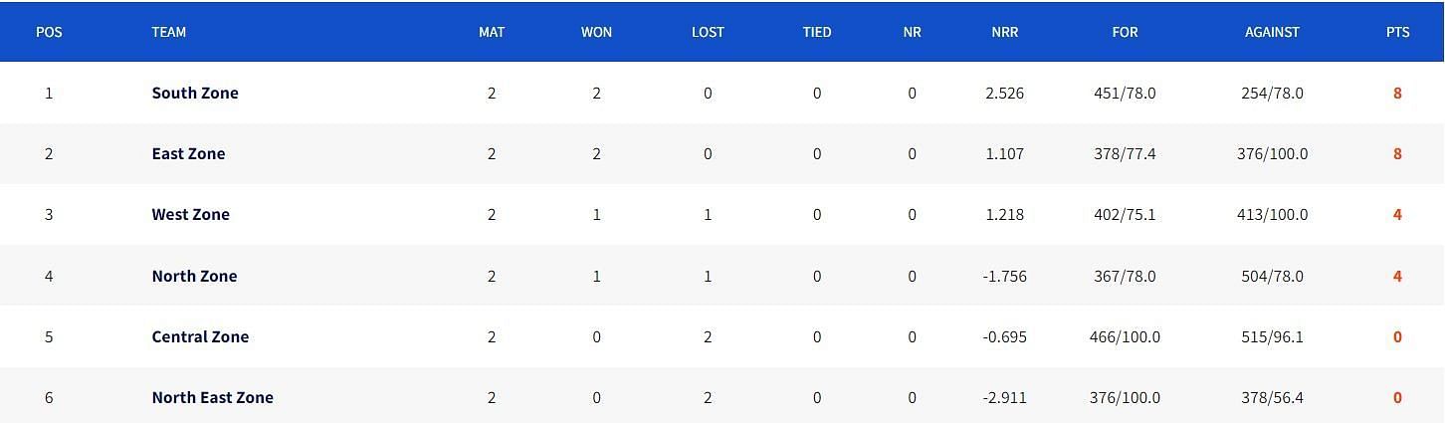Click North East Zone's AGAINST value 378/56.4
The height and width of the screenshot is (423, 1445).
coord(1272,397)
